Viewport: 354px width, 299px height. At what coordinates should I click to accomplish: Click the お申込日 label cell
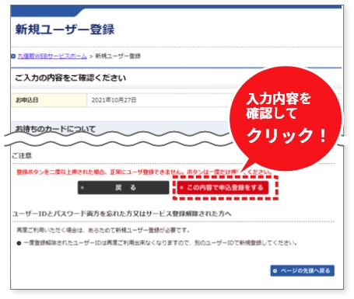[x=49, y=100]
